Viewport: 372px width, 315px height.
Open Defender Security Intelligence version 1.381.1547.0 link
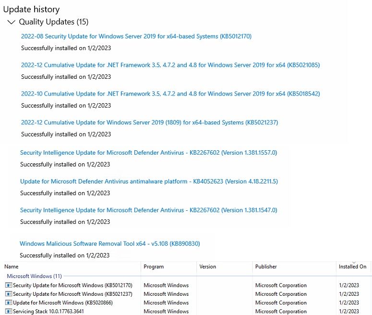click(x=148, y=210)
